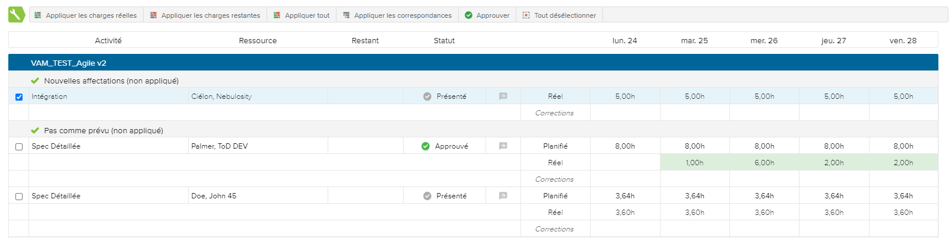Open comment icon on Doe, John row
952x241 pixels.
503,196
